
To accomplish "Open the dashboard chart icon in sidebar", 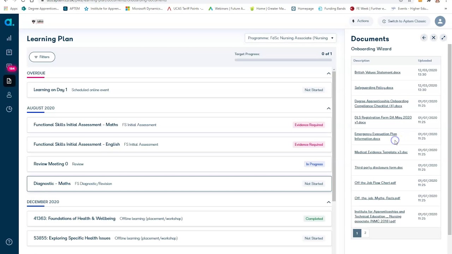I will [9, 38].
